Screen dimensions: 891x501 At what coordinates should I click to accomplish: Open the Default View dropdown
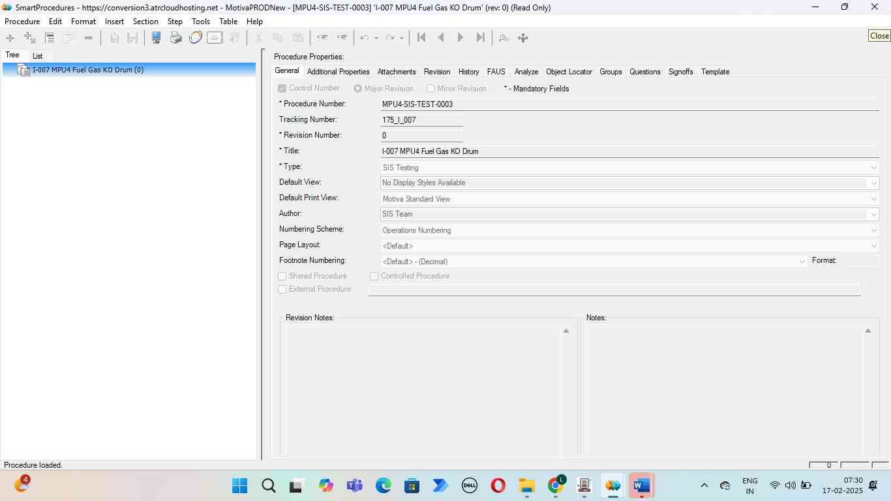(x=630, y=183)
